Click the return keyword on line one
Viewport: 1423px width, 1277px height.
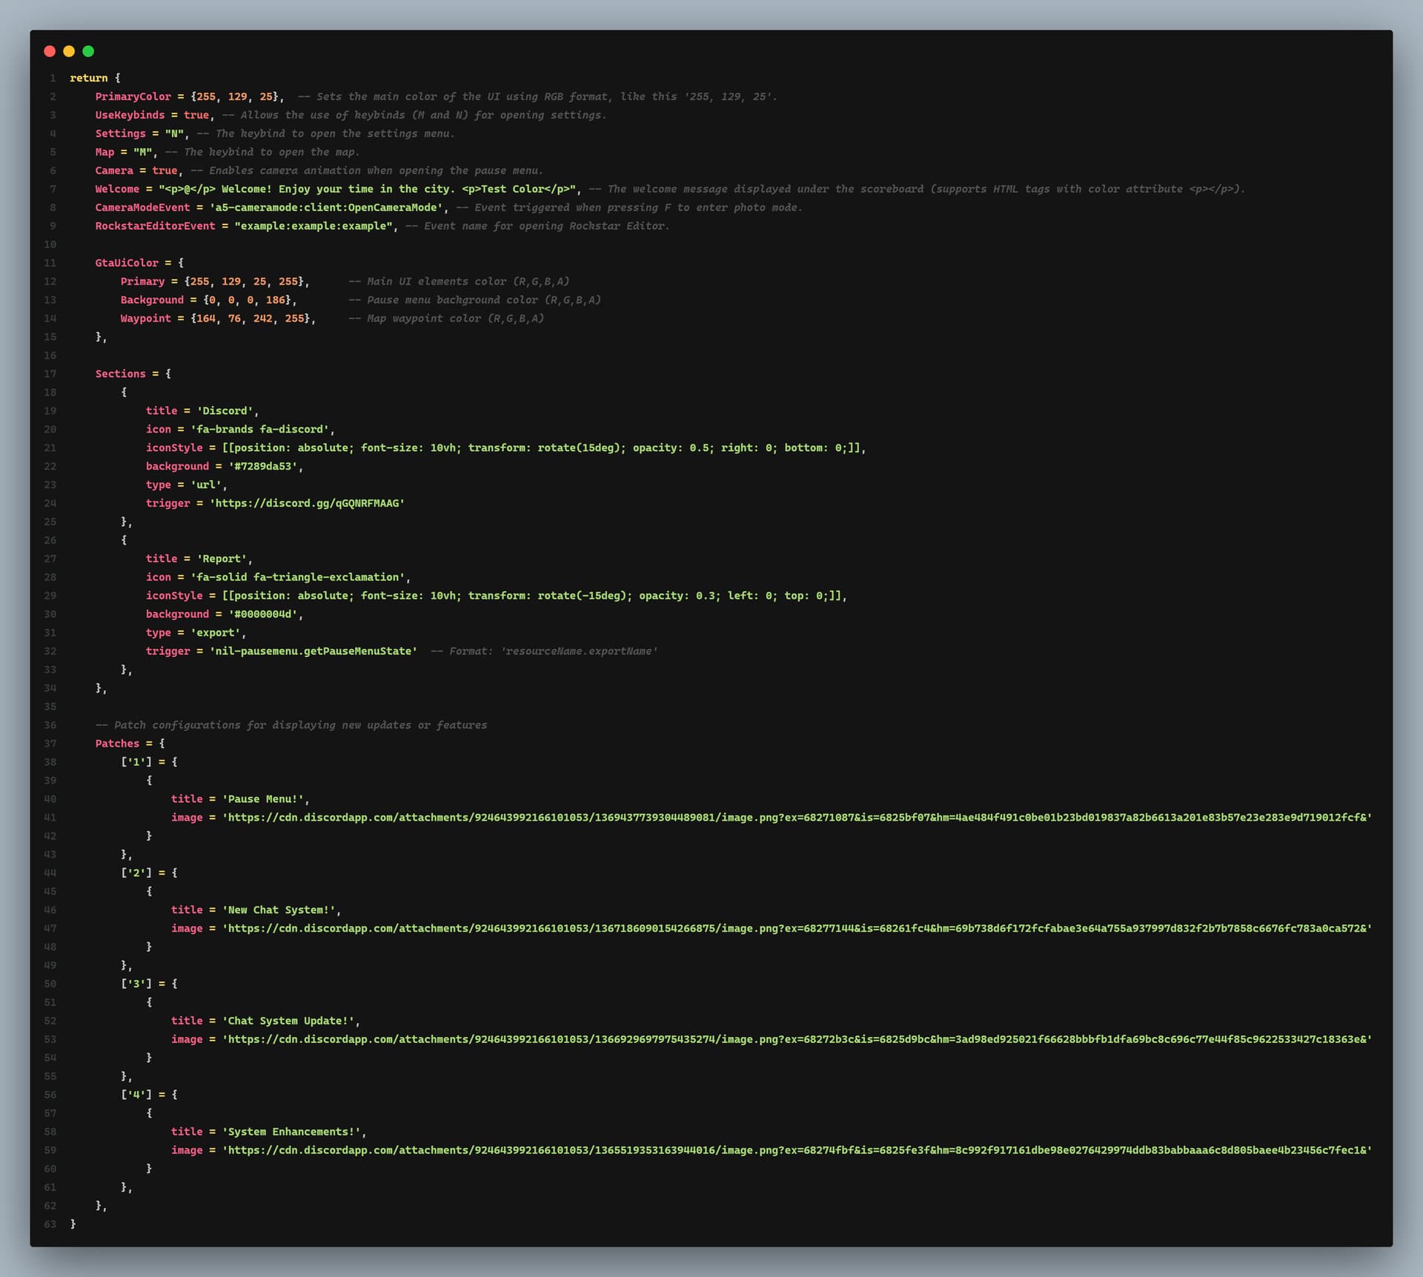point(89,79)
